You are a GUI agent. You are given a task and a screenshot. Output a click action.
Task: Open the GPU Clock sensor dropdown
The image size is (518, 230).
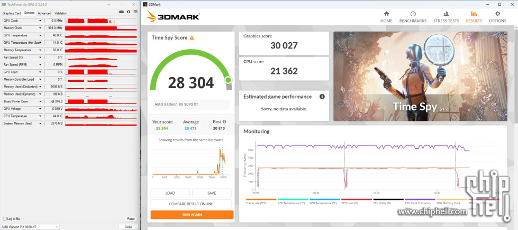[x=40, y=21]
